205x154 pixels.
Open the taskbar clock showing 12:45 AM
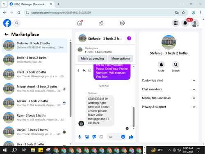coord(188,150)
